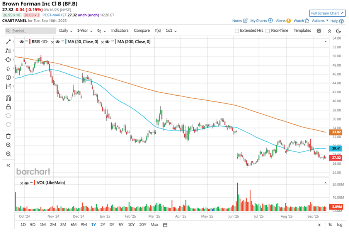
Task: Hide the MA 200 line
Action: [x=107, y=42]
